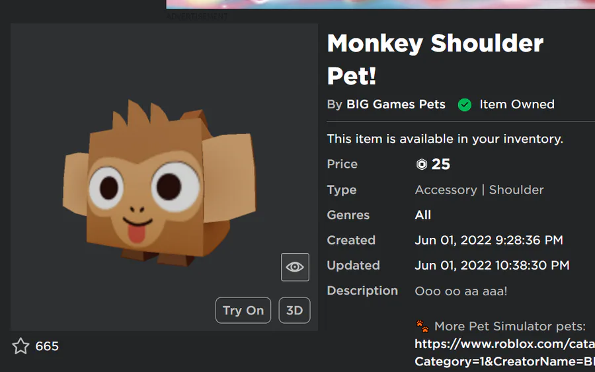
Task: Click the Updated date Jun 01, 2022 10:38:30 PM
Action: point(492,266)
